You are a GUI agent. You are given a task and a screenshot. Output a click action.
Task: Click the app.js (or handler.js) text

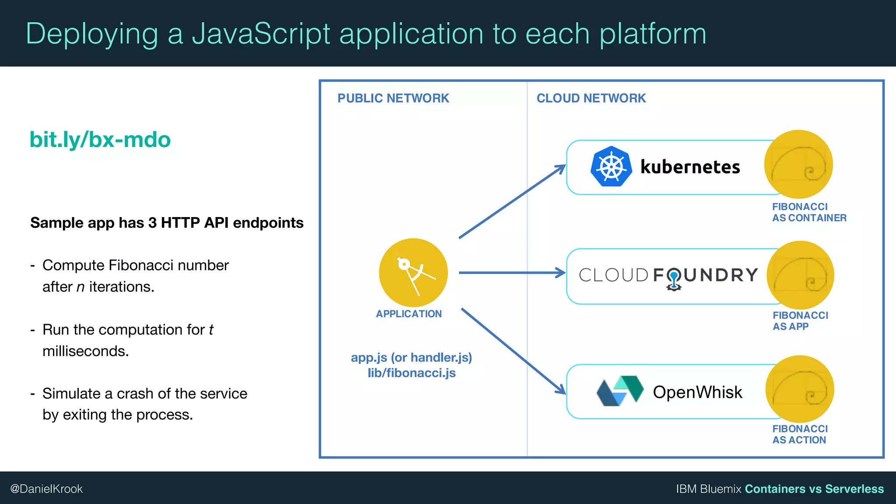coord(411,357)
